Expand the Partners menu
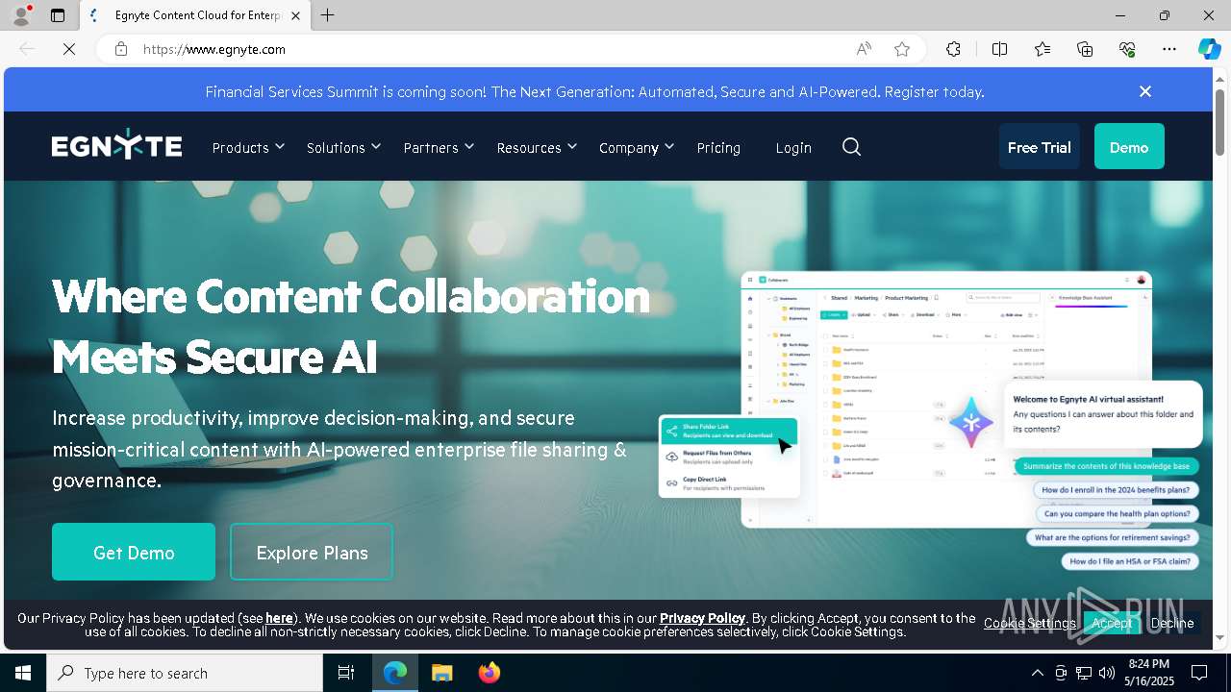Viewport: 1231px width, 692px height. (x=439, y=147)
